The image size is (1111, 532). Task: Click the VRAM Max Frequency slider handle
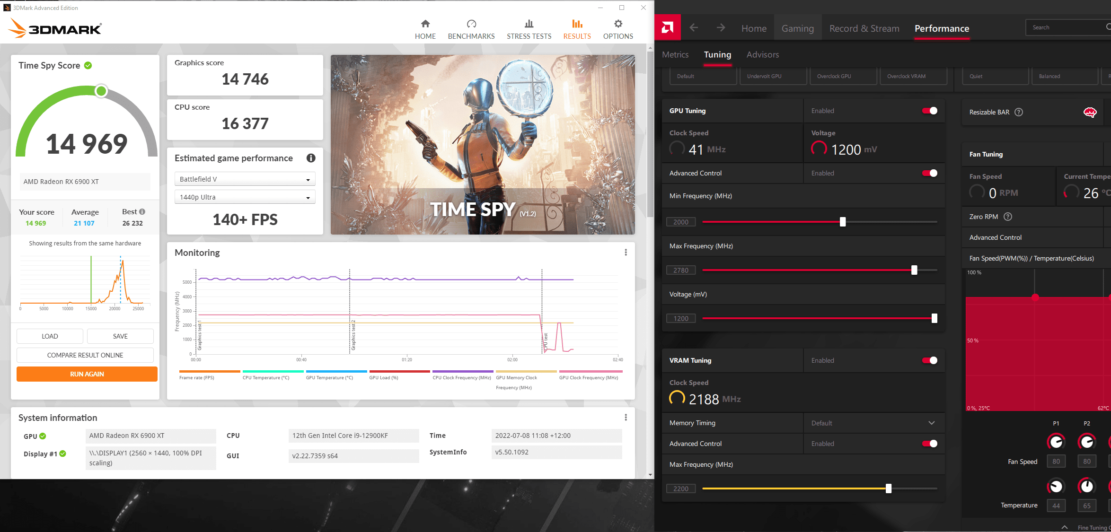point(889,488)
